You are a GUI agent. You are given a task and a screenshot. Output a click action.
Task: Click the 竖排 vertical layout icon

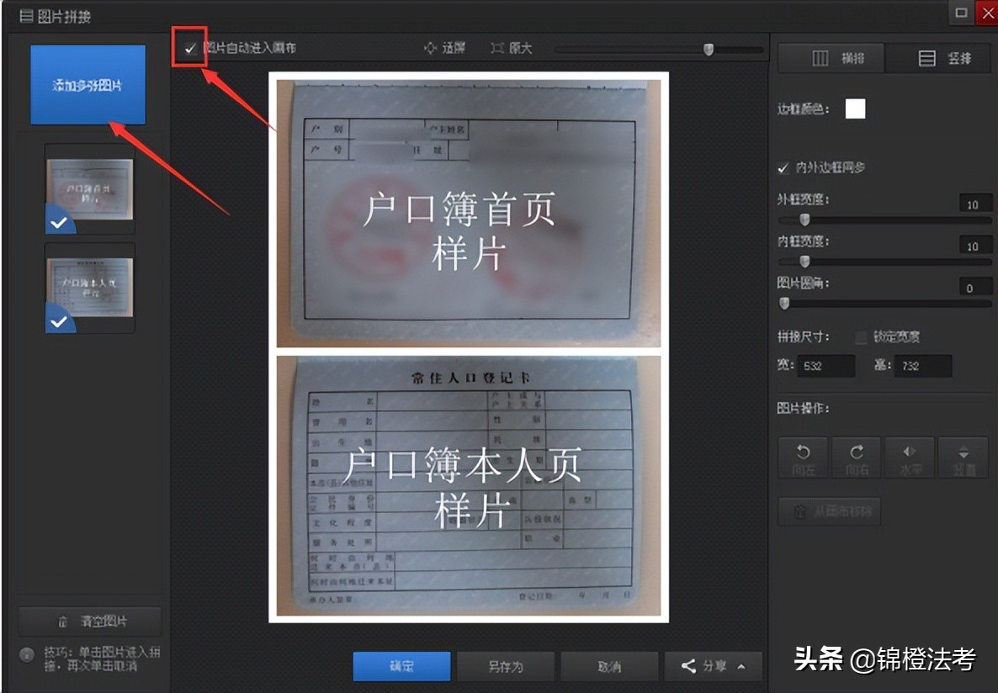click(927, 57)
